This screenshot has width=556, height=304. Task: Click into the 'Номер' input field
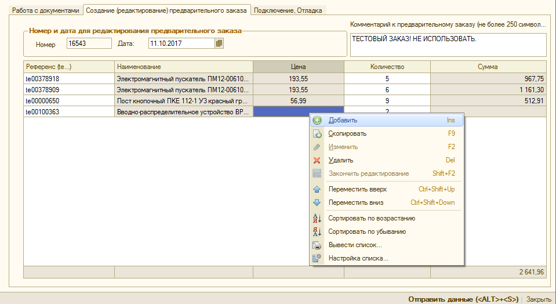[x=89, y=43]
